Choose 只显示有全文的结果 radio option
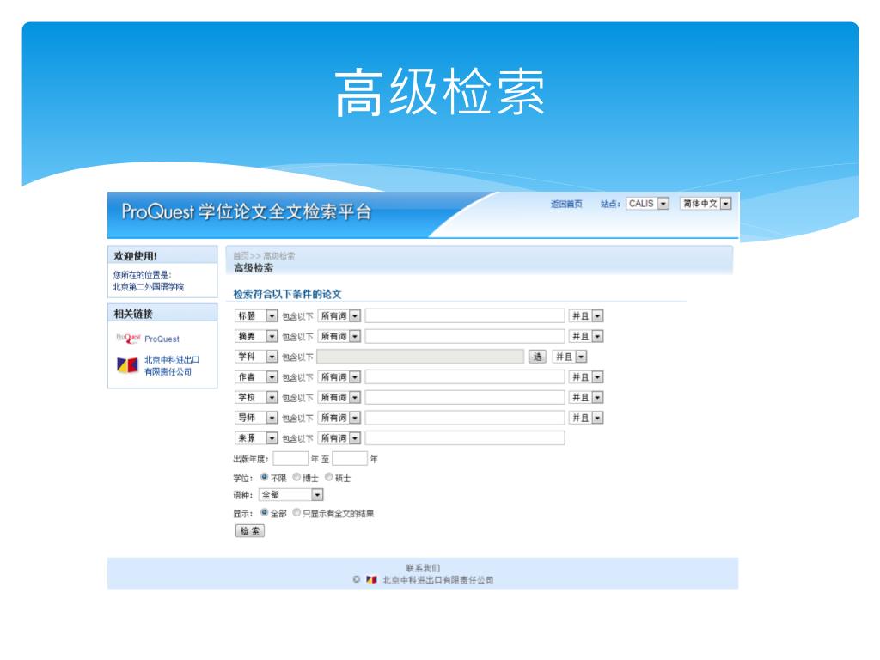 tap(296, 512)
